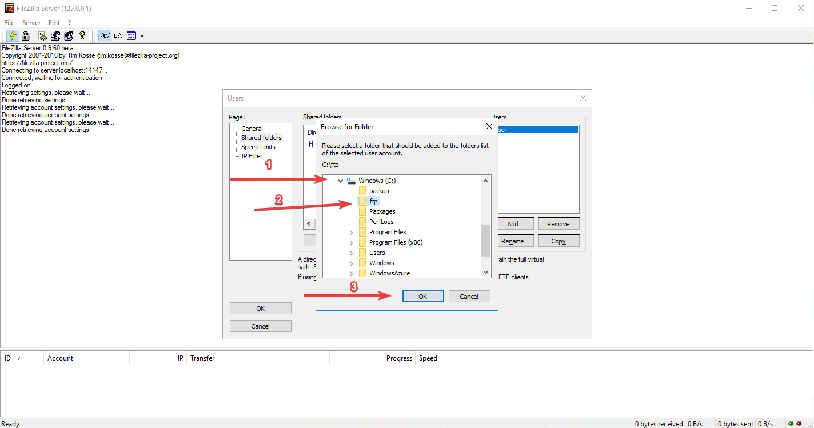The image size is (814, 428).
Task: Confirm folder selection with OK in Browse dialog
Action: (x=423, y=297)
